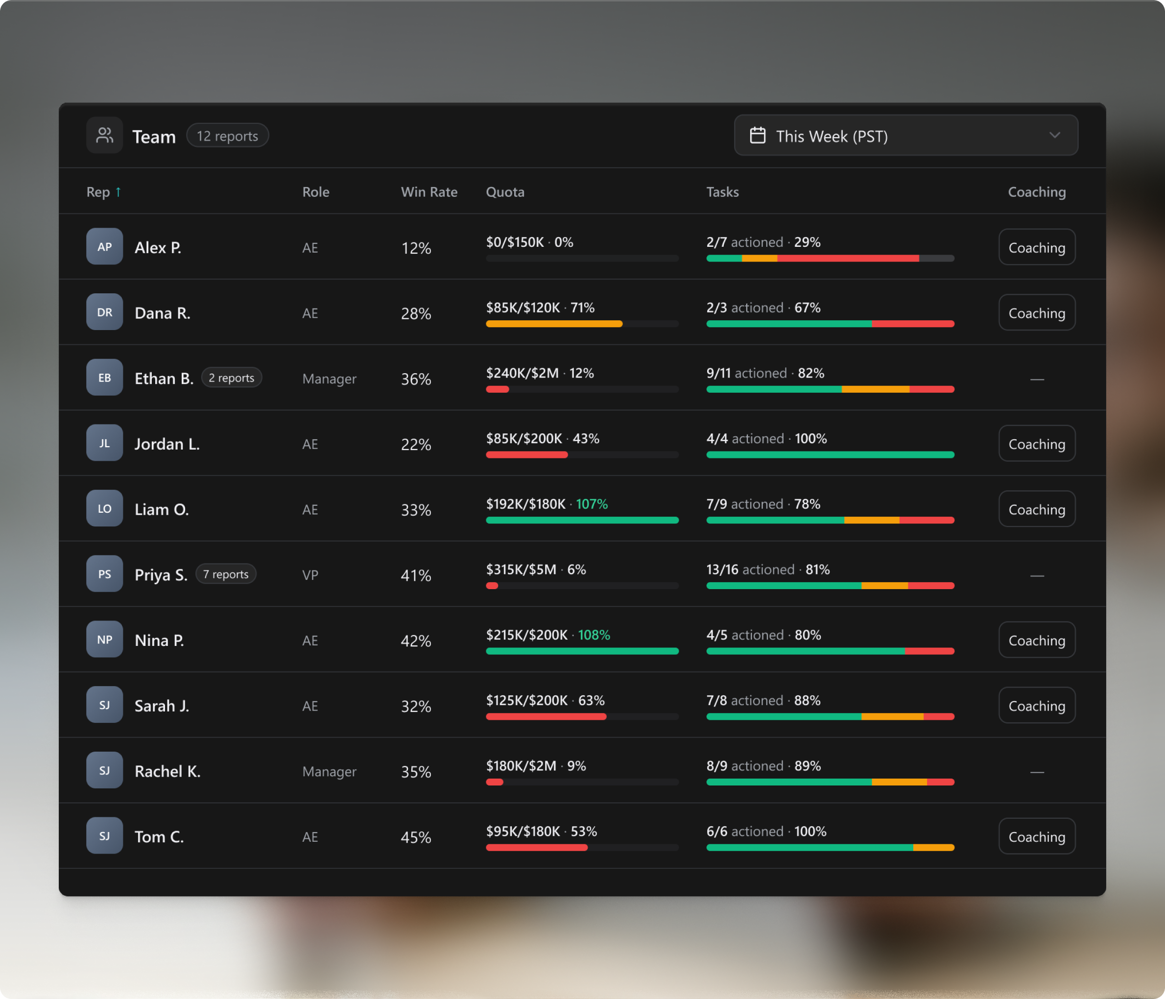Viewport: 1165px width, 999px height.
Task: Click the EB avatar for Ethan B.
Action: point(105,377)
